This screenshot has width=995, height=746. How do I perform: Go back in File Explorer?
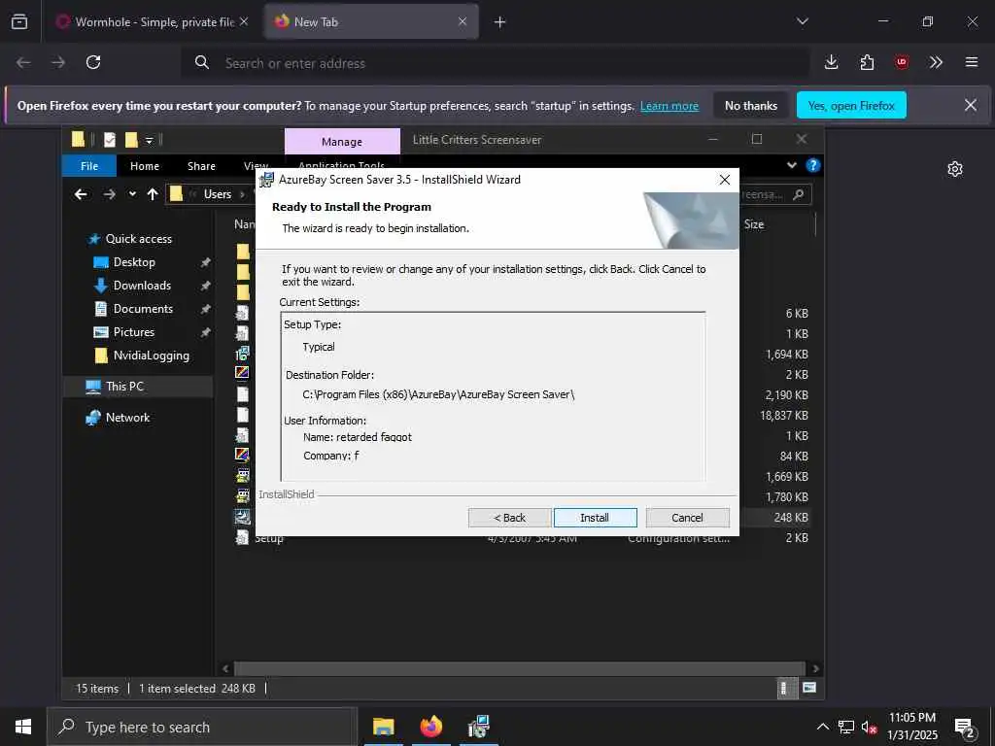[x=81, y=194]
